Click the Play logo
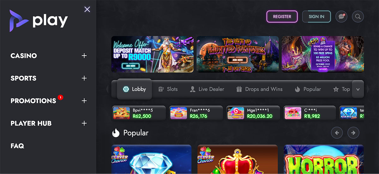The height and width of the screenshot is (174, 379). pyautogui.click(x=39, y=21)
